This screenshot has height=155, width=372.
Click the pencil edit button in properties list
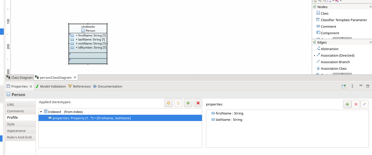pyautogui.click(x=364, y=104)
